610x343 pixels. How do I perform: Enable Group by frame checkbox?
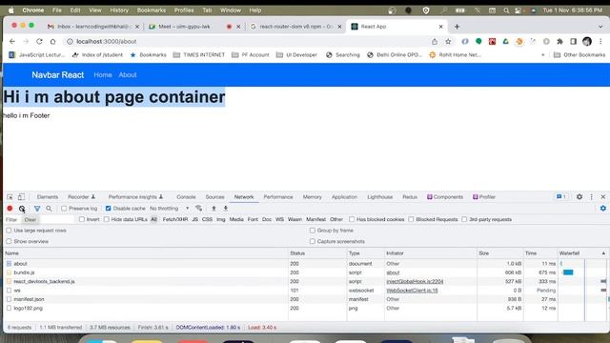pyautogui.click(x=312, y=231)
